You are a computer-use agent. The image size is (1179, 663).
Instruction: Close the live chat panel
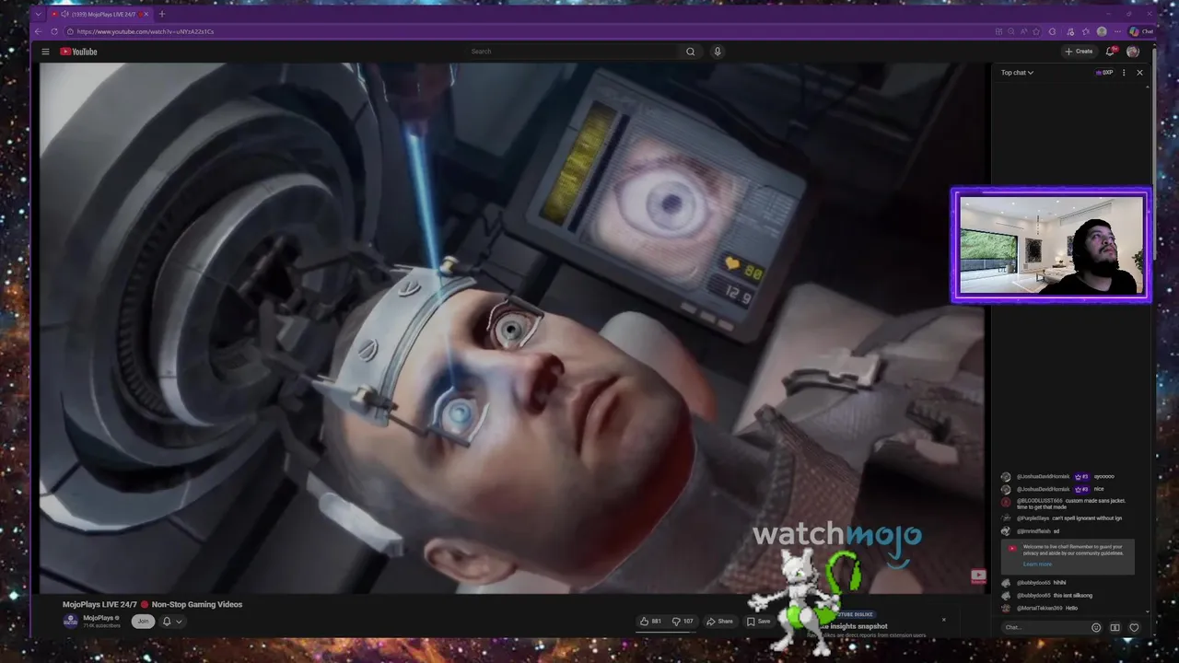pyautogui.click(x=1139, y=73)
